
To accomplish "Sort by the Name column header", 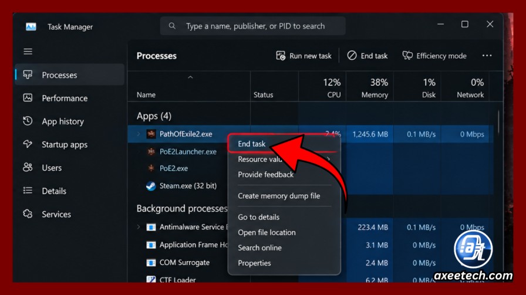I will click(x=146, y=95).
